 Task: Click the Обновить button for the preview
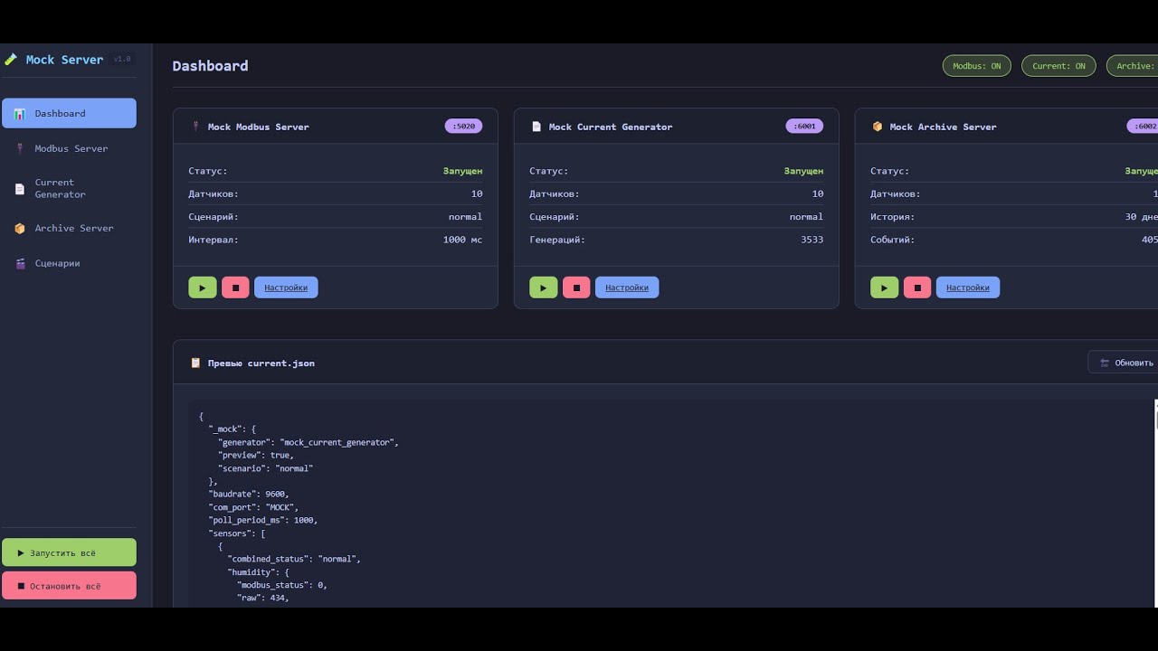coord(1125,363)
